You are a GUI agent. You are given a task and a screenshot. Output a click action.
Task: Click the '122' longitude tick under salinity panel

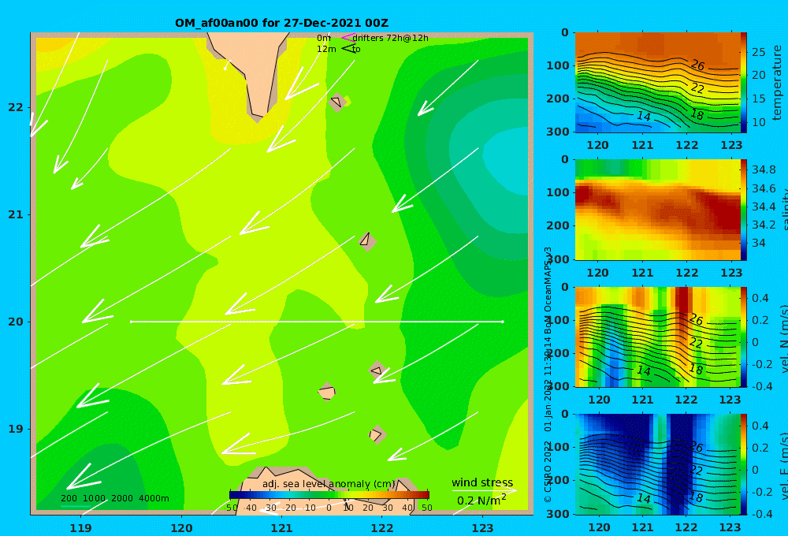pos(686,273)
